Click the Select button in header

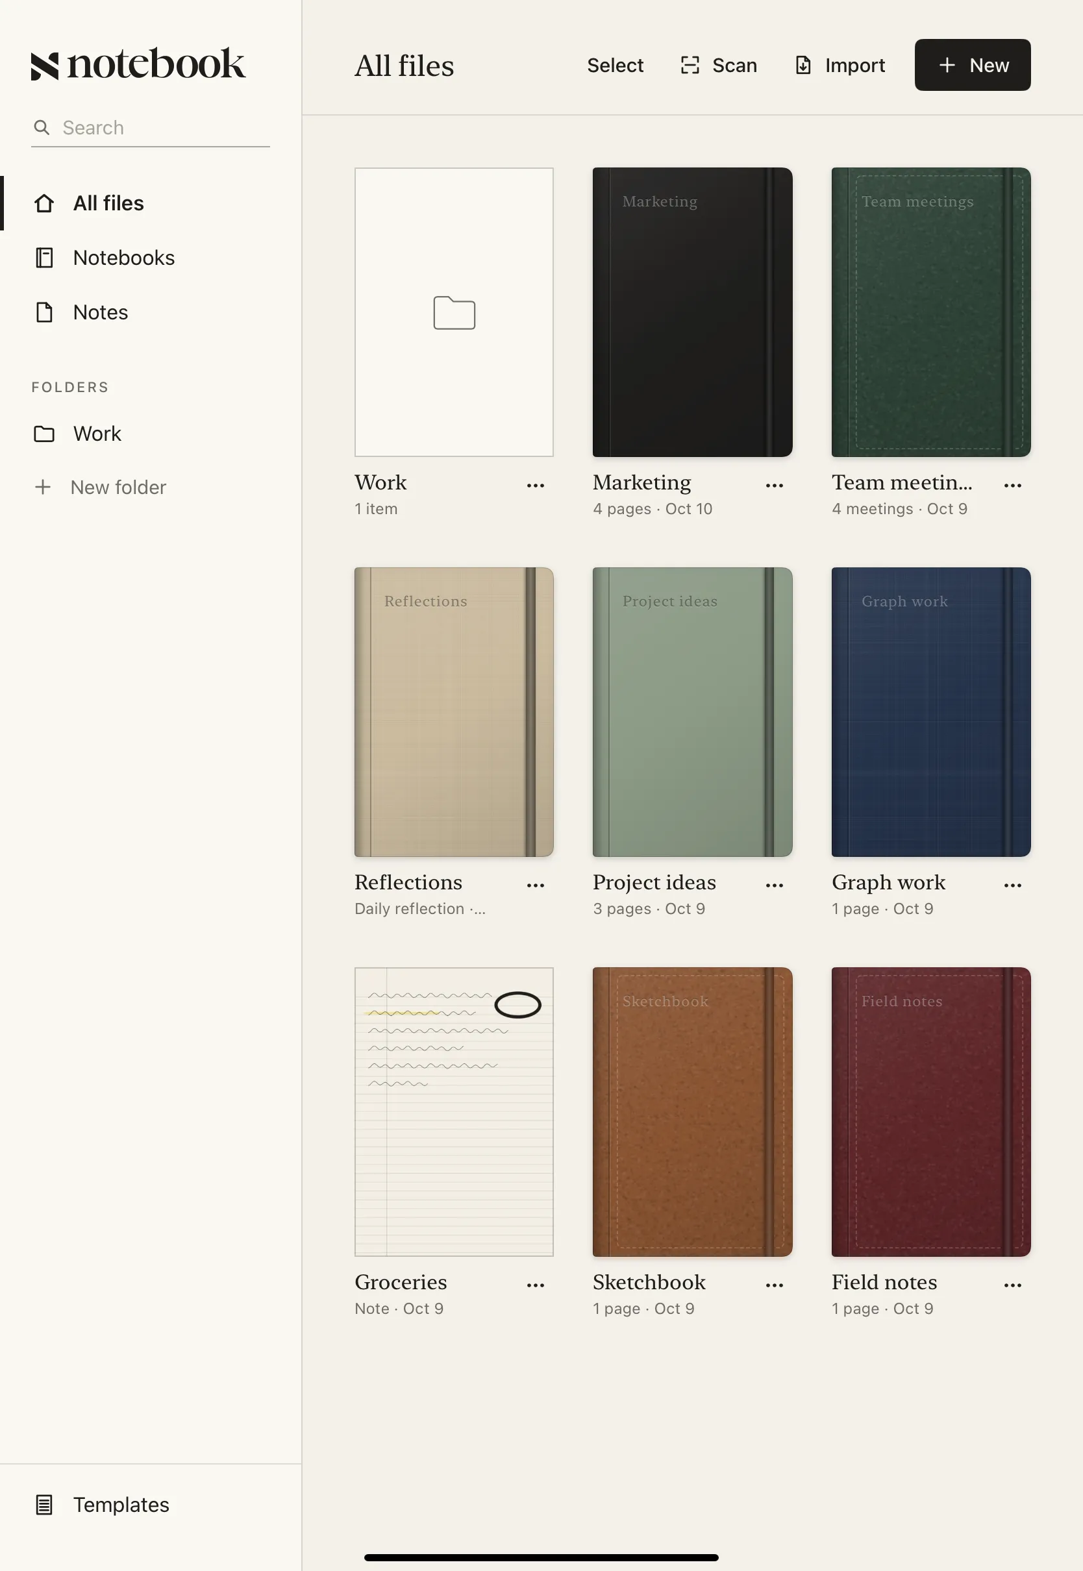[x=615, y=65]
